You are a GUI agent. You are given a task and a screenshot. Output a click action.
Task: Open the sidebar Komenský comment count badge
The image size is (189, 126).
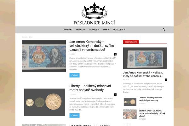point(166,80)
